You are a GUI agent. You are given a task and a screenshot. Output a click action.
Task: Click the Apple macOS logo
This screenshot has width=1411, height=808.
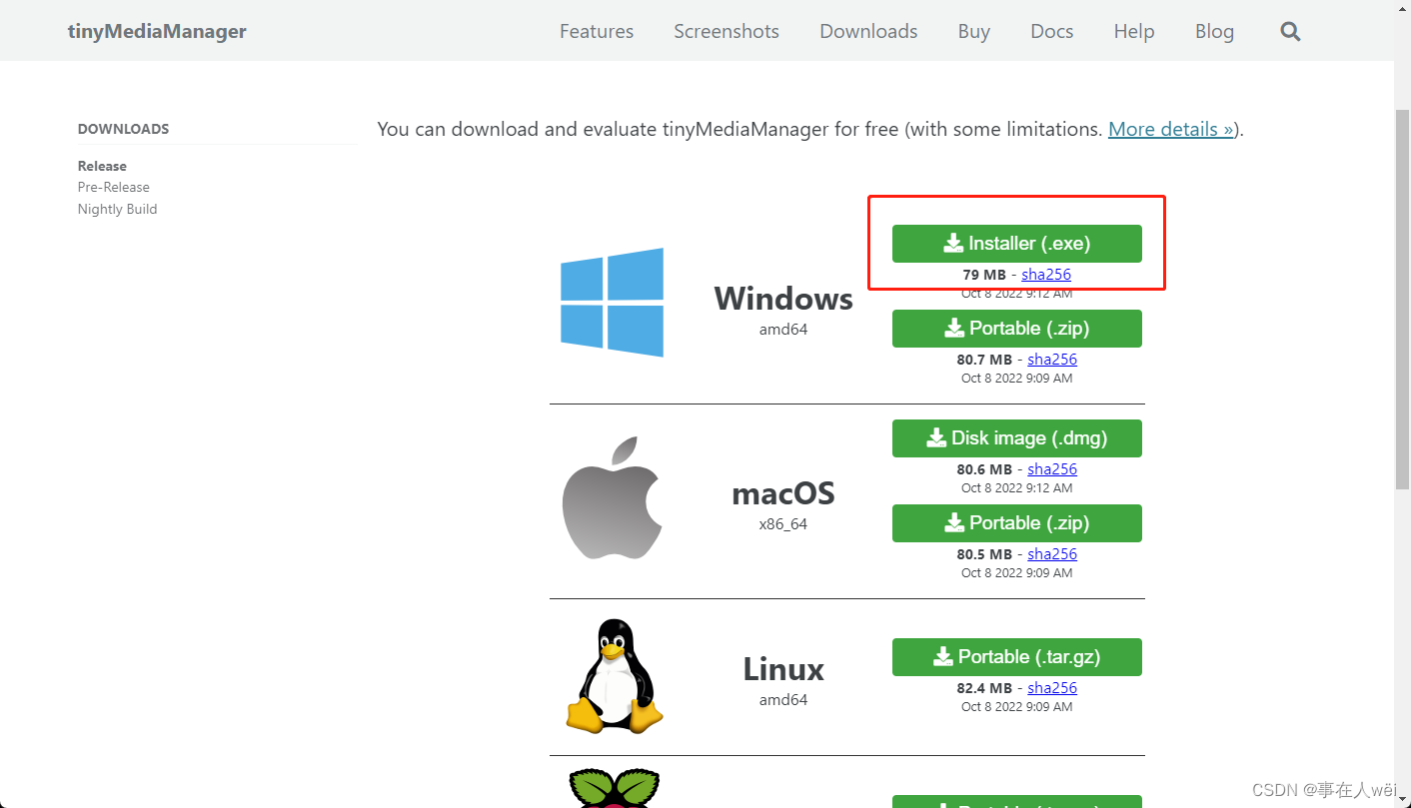613,497
